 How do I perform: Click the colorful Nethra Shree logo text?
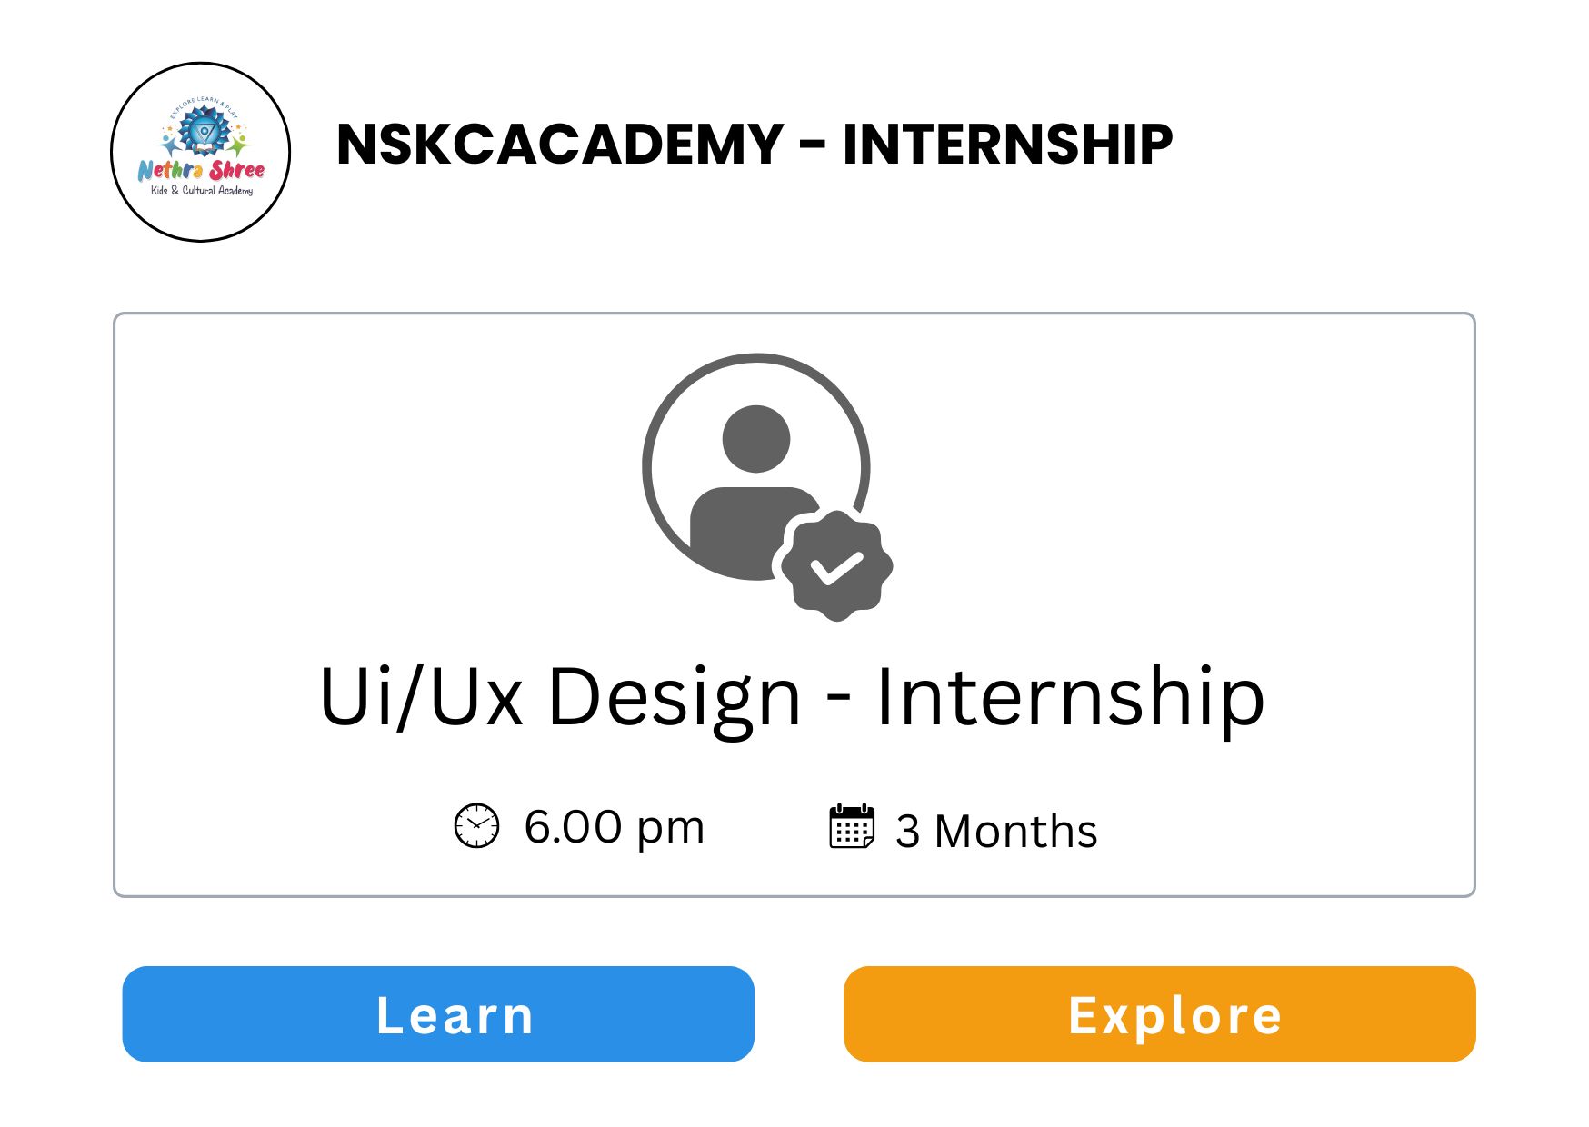[201, 170]
